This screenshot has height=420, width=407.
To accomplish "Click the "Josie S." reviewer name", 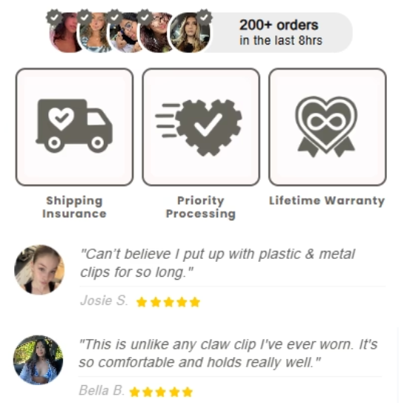I will [104, 301].
